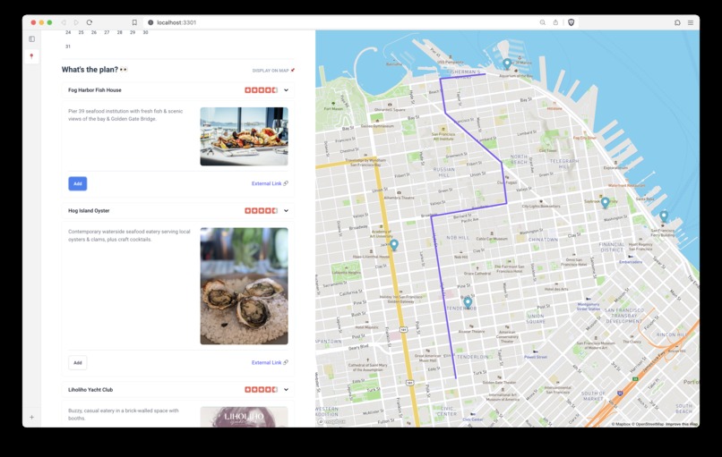The height and width of the screenshot is (457, 722).
Task: Click the Fog Harbor Fish House title
Action: click(x=95, y=90)
